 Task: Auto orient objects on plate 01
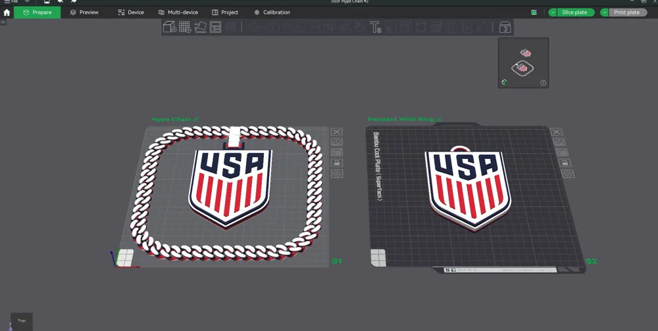[336, 142]
